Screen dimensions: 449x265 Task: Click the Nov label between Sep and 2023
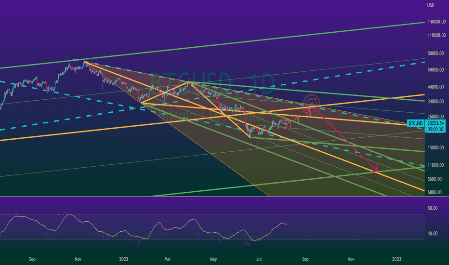tap(351, 259)
